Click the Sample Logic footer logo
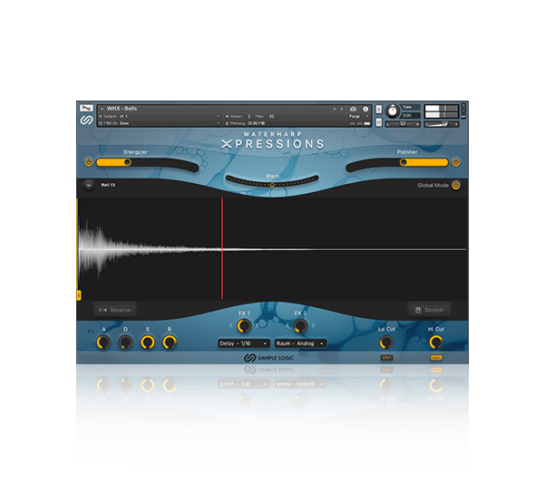Viewport: 544px width, 492px height. pyautogui.click(x=269, y=358)
